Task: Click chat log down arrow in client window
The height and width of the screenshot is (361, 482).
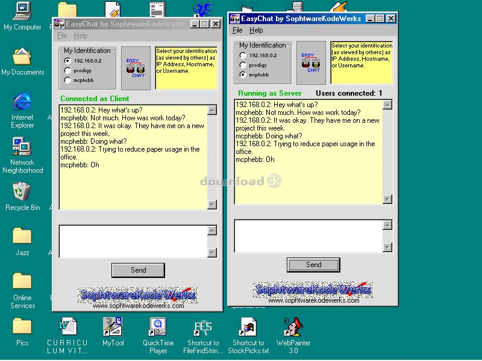Action: [212, 205]
